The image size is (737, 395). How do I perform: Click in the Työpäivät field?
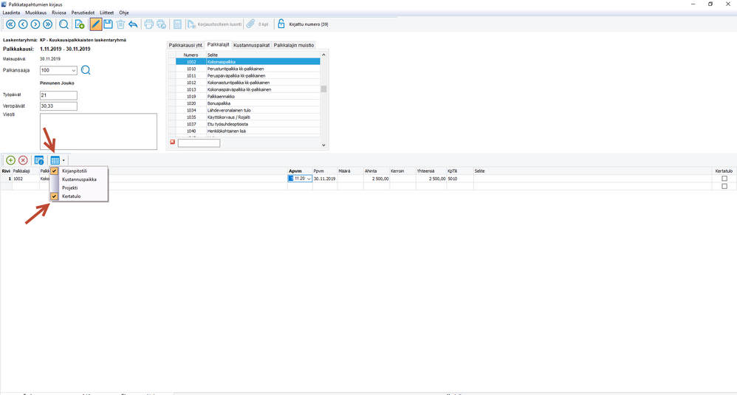click(x=58, y=95)
